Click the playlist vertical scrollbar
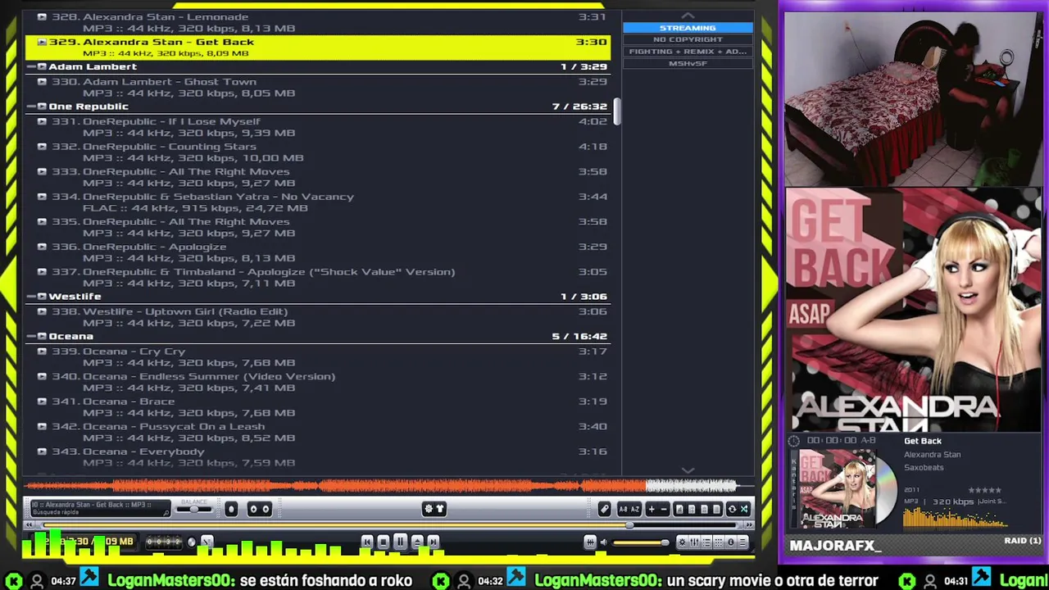 pyautogui.click(x=617, y=111)
